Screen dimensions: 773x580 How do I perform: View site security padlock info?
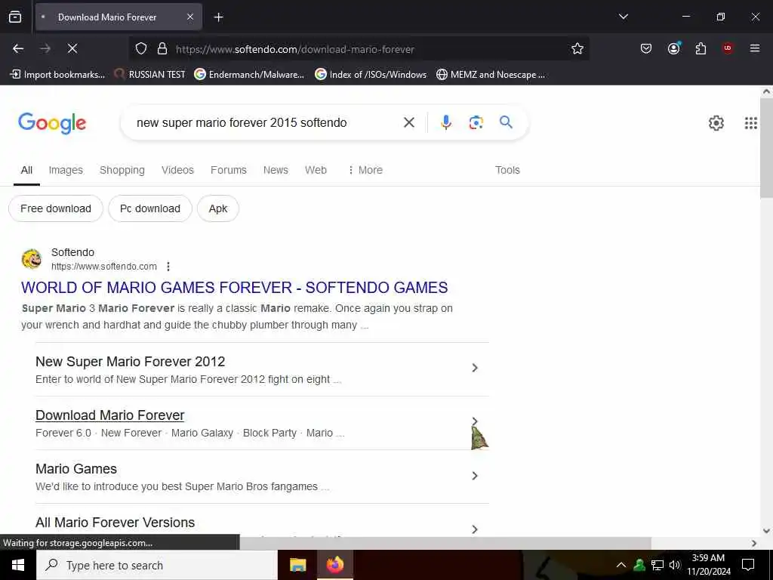[x=162, y=49]
